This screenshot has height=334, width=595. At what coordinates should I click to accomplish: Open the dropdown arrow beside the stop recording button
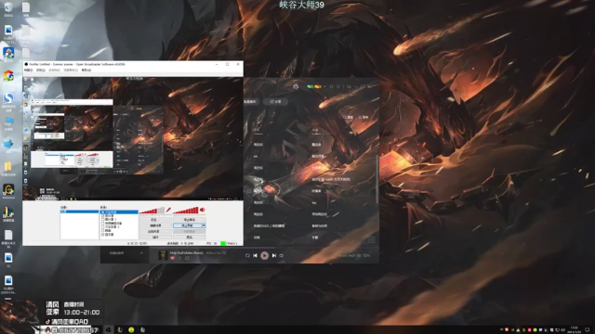[x=204, y=225]
